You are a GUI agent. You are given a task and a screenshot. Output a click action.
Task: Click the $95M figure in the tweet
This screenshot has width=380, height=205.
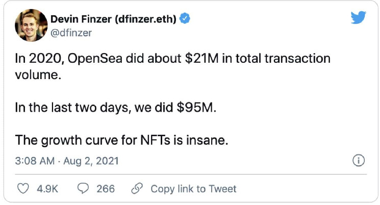coord(196,108)
